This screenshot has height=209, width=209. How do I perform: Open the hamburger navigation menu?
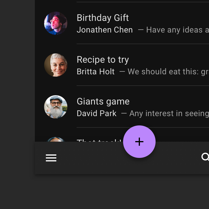51,158
